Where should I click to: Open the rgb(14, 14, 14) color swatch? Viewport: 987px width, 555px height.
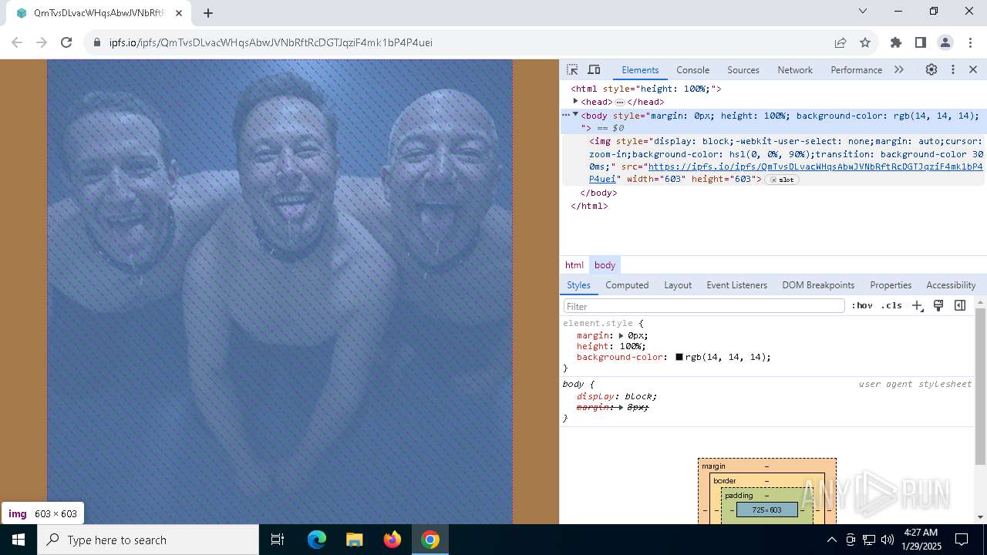pyautogui.click(x=679, y=357)
